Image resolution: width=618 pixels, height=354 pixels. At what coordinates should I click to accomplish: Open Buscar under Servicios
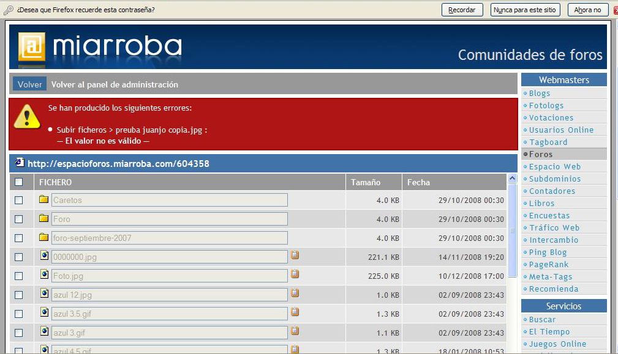click(542, 319)
